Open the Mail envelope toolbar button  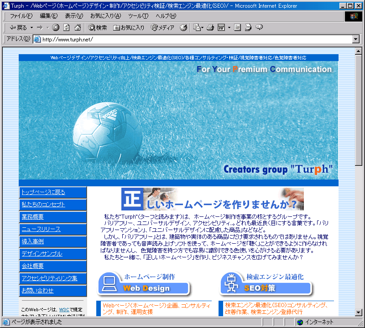[198, 28]
